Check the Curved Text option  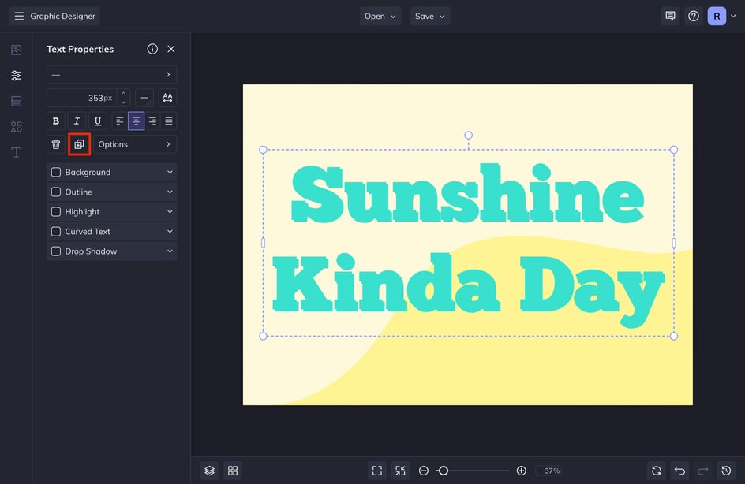tap(56, 232)
